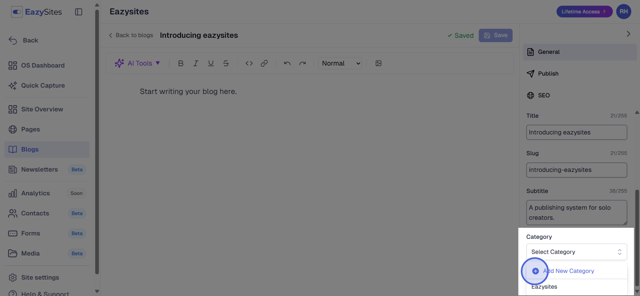Return via Back to blogs link
Viewport: 640px width, 296px height.
pyautogui.click(x=131, y=35)
